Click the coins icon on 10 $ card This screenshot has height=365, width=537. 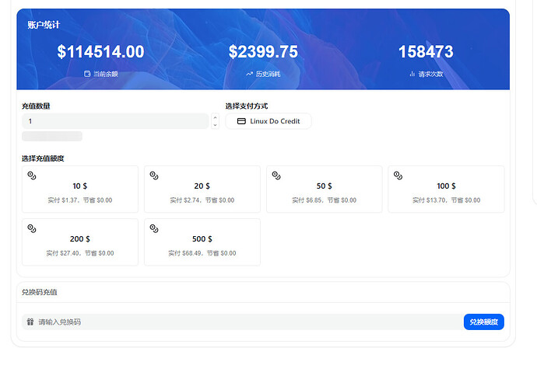[32, 176]
